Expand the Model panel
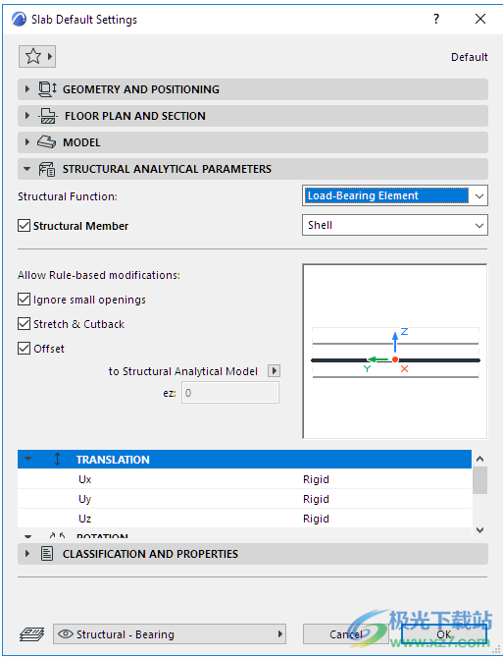Viewport: 503px width, 658px height. coord(27,141)
